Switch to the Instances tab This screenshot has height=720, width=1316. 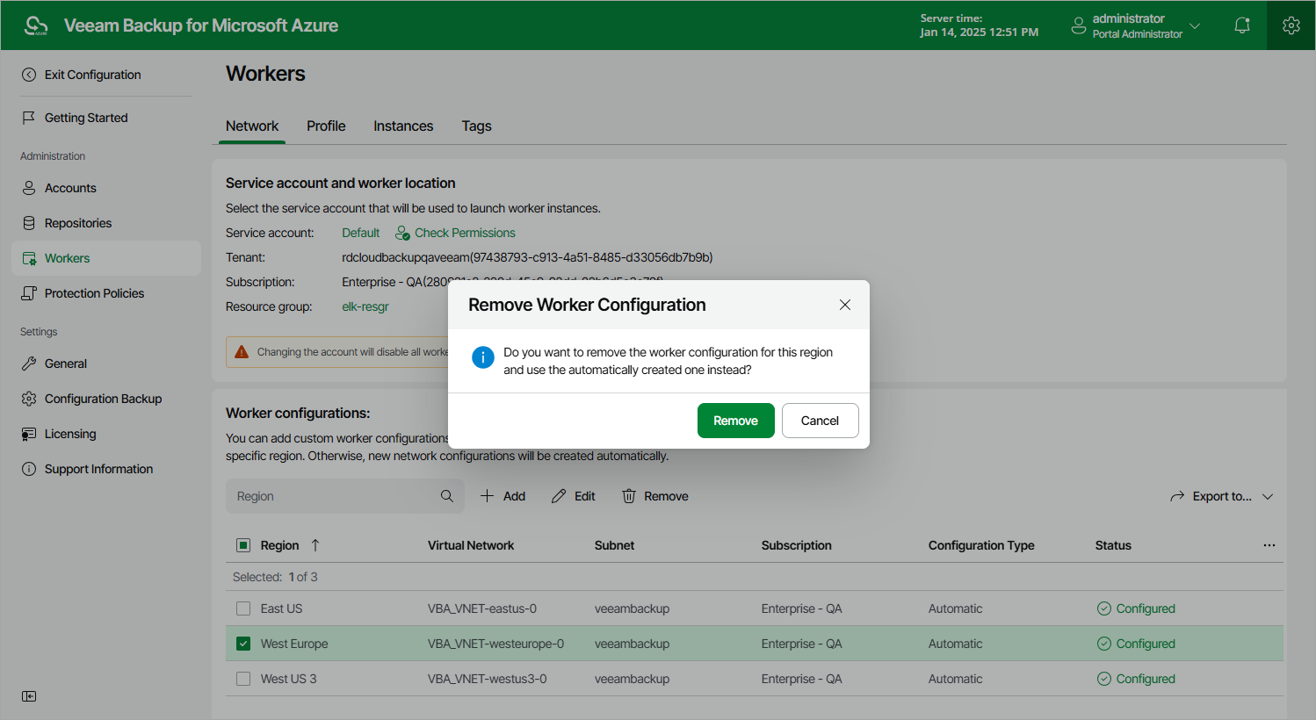tap(403, 126)
